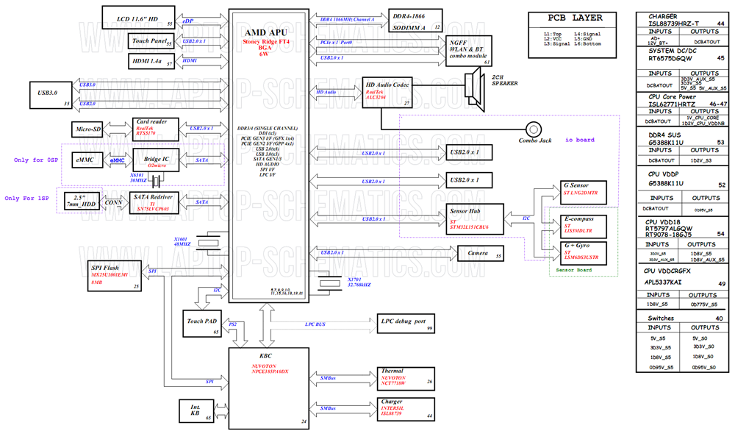This screenshot has width=735, height=434.
Task: Click the Bridge IC O2micro block
Action: tap(156, 160)
